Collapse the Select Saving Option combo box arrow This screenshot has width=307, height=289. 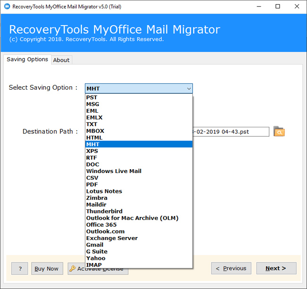(x=189, y=89)
